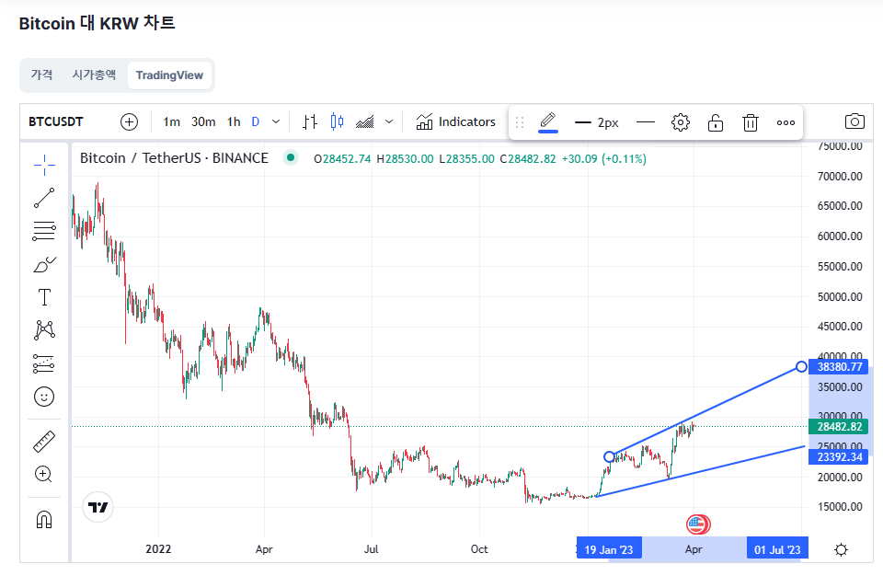Select the ruler measure tool
The height and width of the screenshot is (576, 883).
pyautogui.click(x=44, y=442)
